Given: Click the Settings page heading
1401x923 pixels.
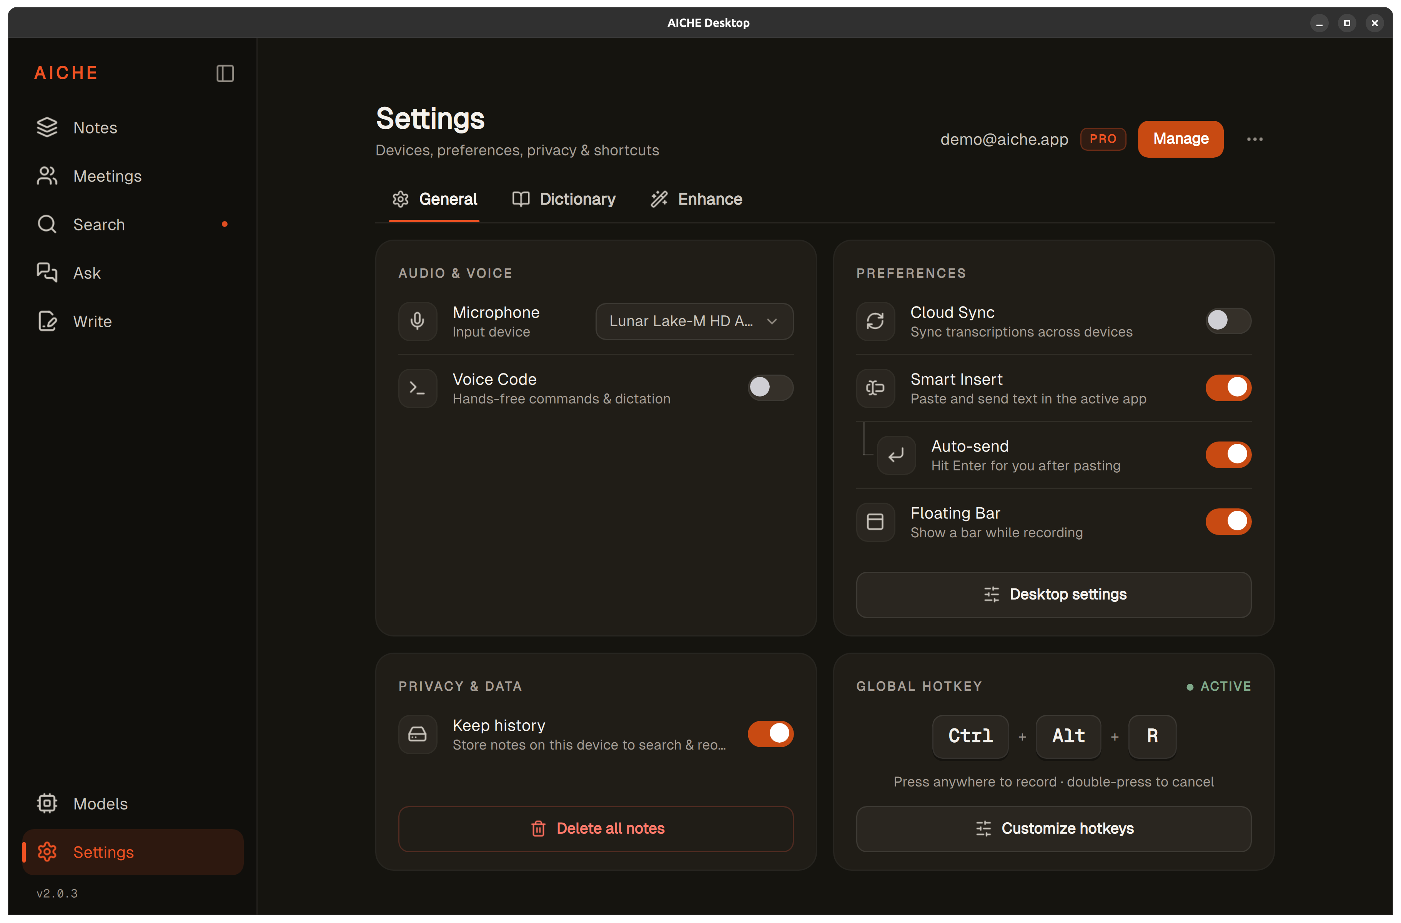Looking at the screenshot, I should pyautogui.click(x=430, y=119).
